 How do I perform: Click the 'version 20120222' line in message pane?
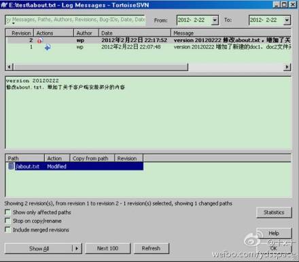click(33, 80)
